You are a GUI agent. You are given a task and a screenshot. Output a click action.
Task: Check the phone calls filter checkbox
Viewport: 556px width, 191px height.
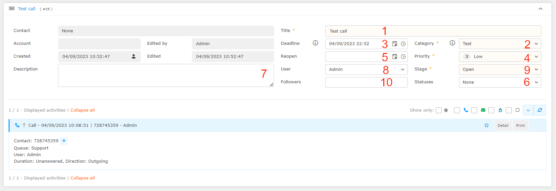[x=457, y=110]
